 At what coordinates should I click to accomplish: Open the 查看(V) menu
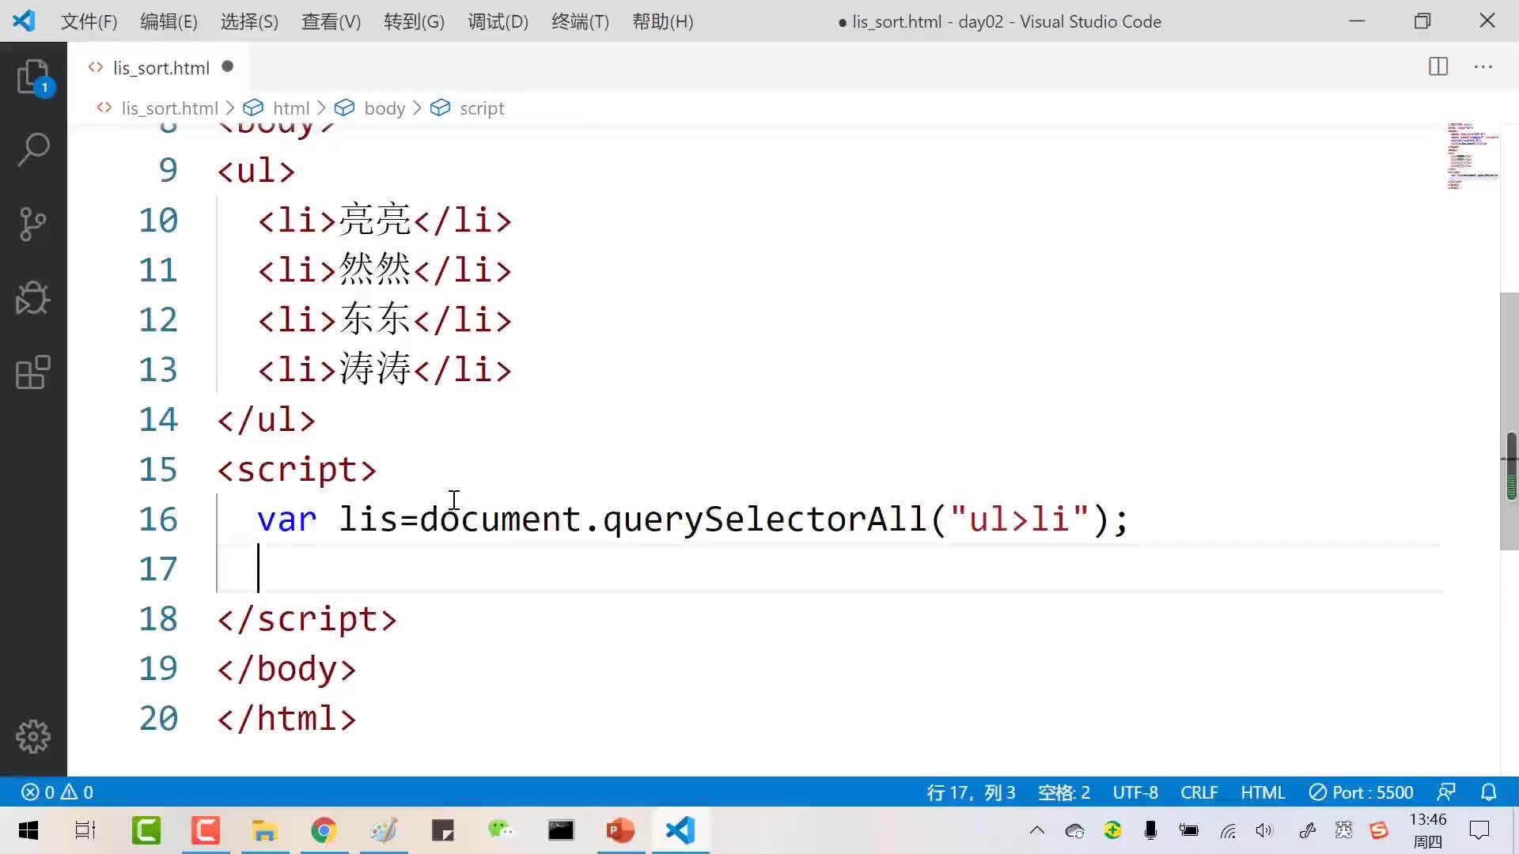click(x=331, y=21)
